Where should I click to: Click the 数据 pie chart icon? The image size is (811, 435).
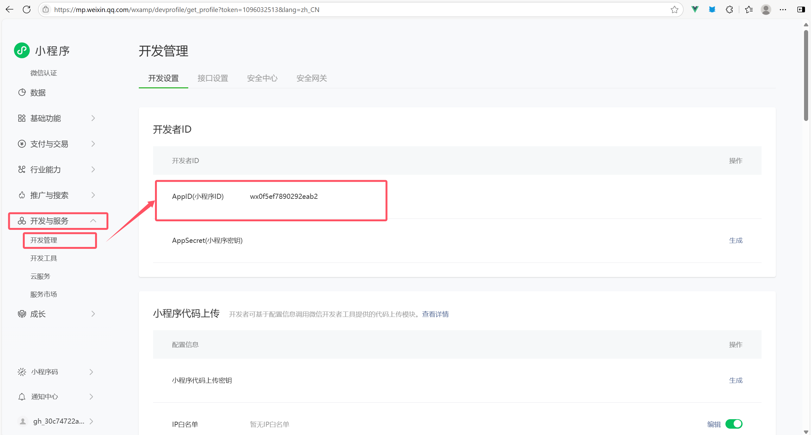pos(22,92)
